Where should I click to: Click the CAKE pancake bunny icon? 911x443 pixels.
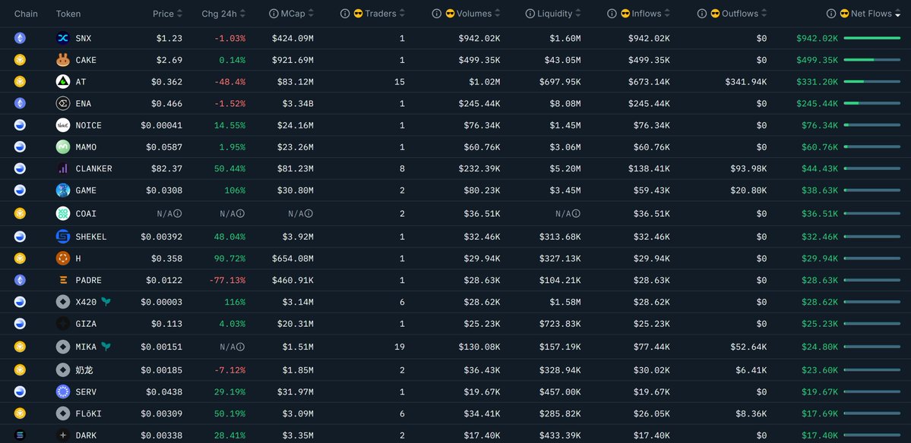[63, 60]
